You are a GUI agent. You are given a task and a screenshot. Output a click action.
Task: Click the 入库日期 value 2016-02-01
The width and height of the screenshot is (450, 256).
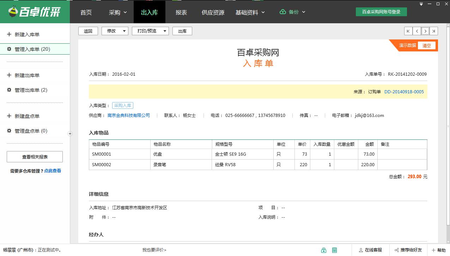pyautogui.click(x=124, y=74)
